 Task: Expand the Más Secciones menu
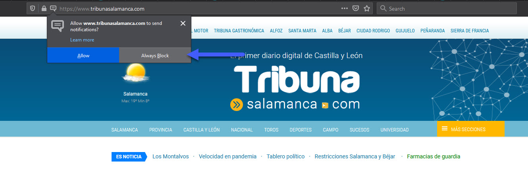tap(471, 129)
